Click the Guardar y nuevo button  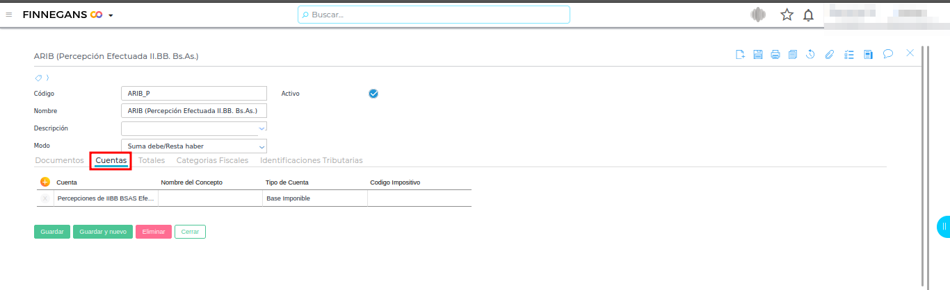(103, 232)
